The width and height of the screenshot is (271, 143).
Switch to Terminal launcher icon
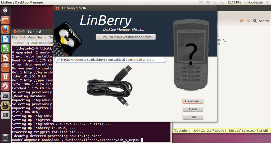[x=5, y=96]
